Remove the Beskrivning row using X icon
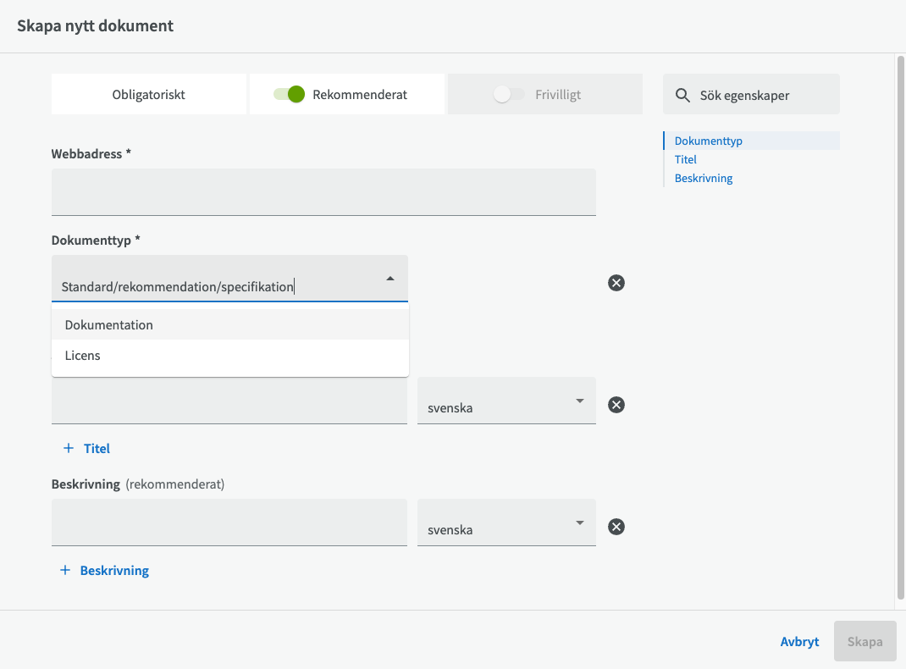The image size is (906, 669). (x=616, y=527)
